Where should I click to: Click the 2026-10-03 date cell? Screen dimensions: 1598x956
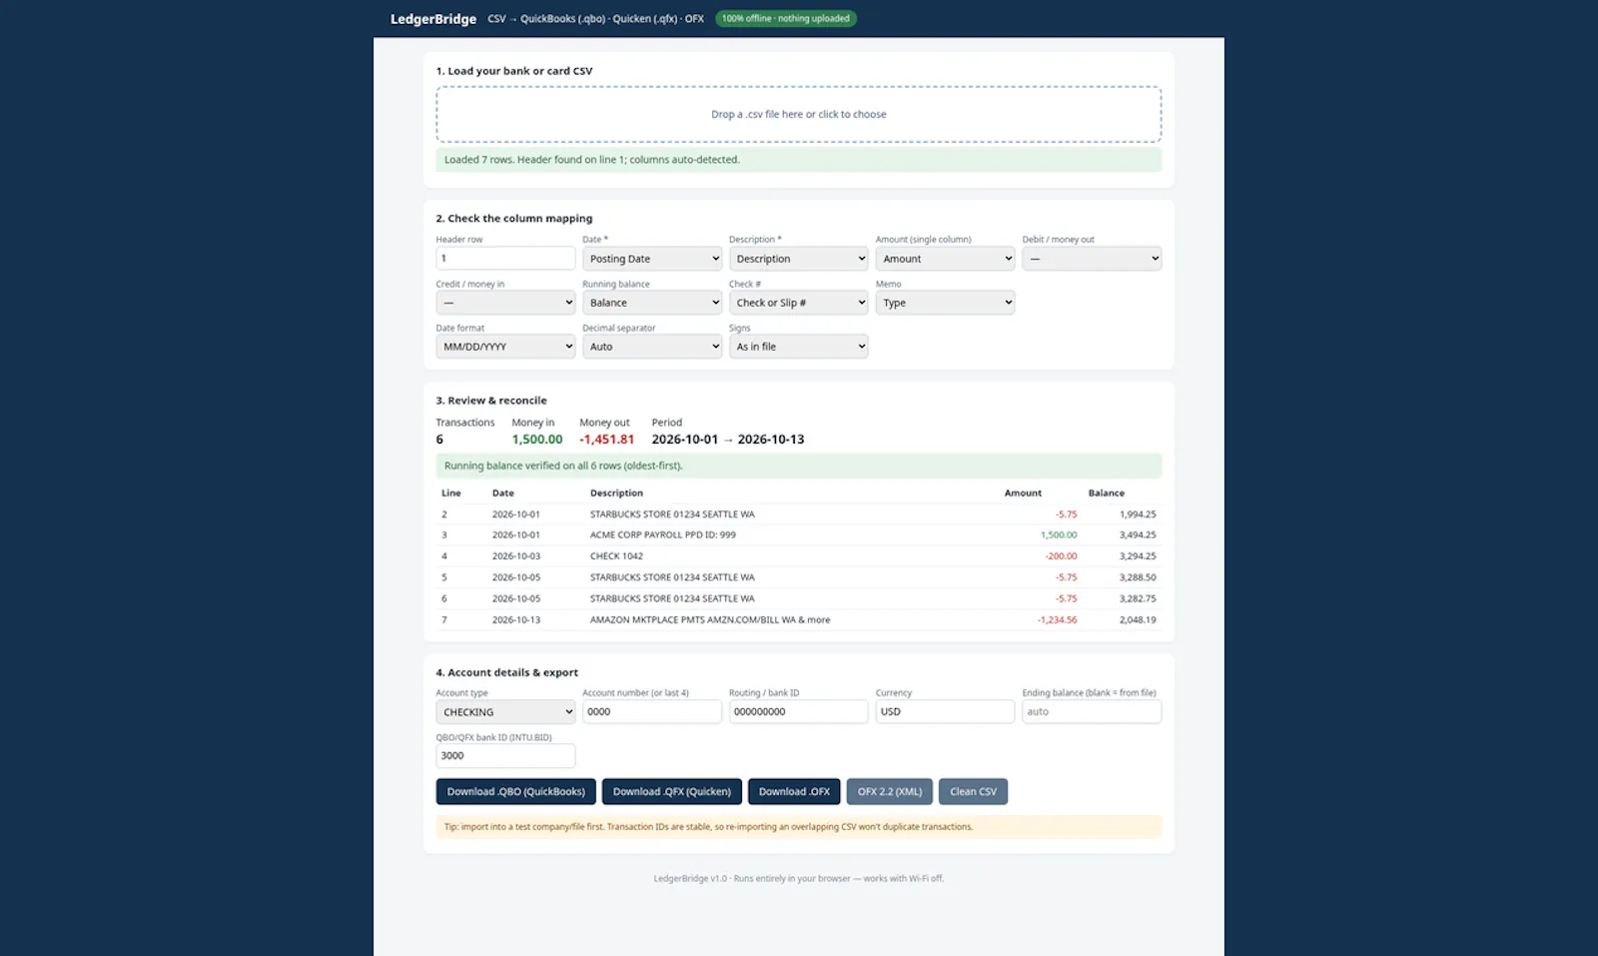coord(516,556)
